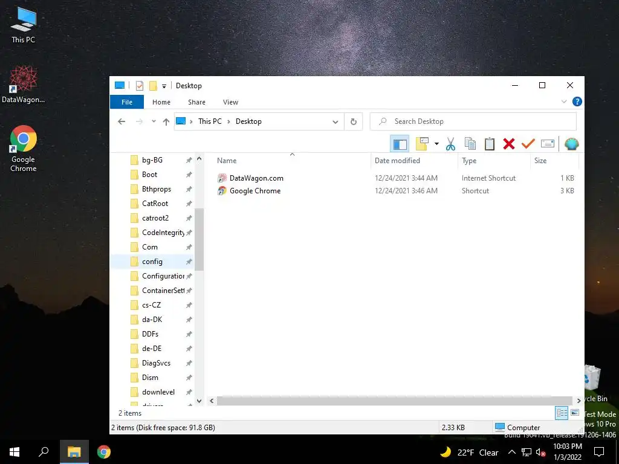Screen dimensions: 619x464
Task: Open the views dropdown arrow in toolbar
Action: point(436,144)
